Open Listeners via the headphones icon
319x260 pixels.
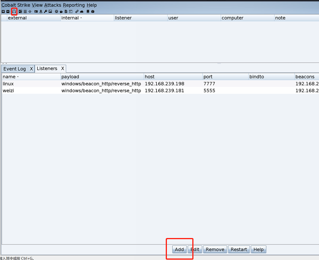[14, 11]
